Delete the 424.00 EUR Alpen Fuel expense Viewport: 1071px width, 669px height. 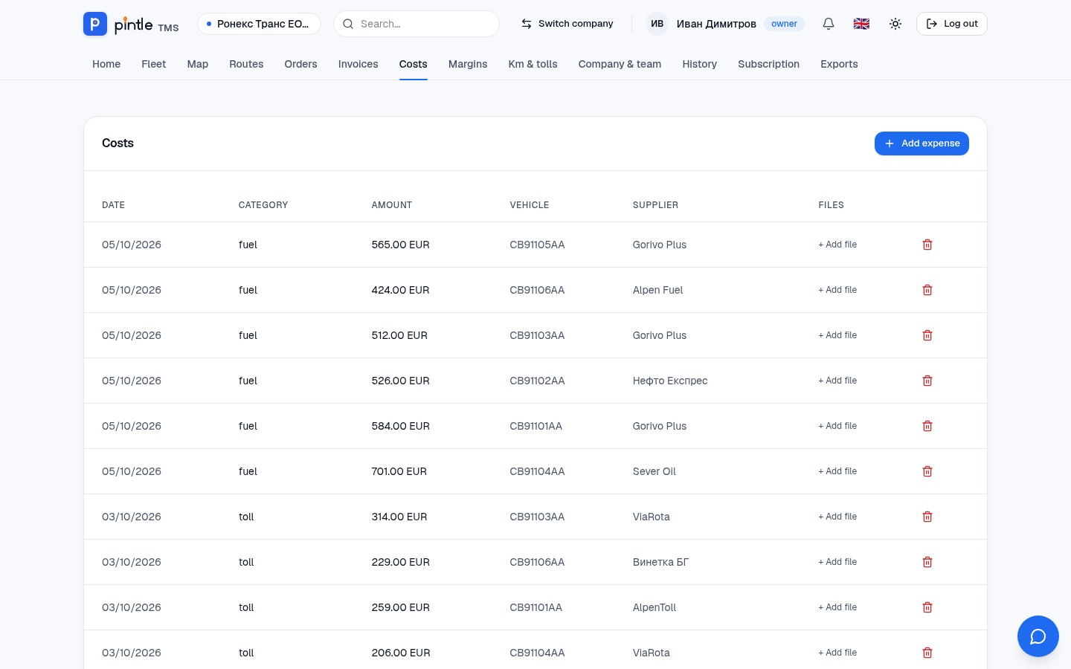pyautogui.click(x=927, y=290)
